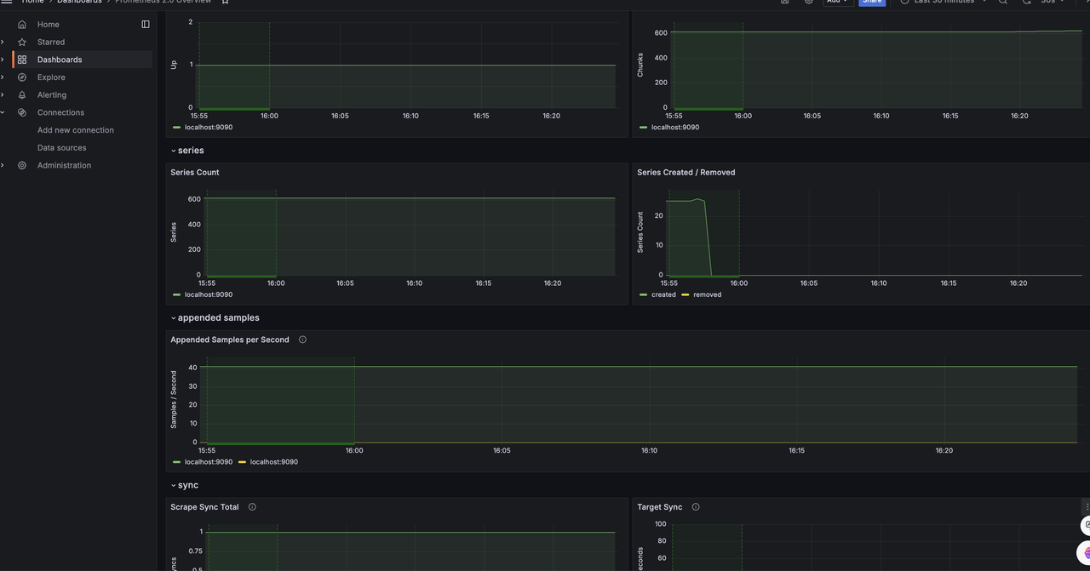This screenshot has height=571, width=1090.
Task: Select Alerting in the sidebar
Action: point(51,94)
